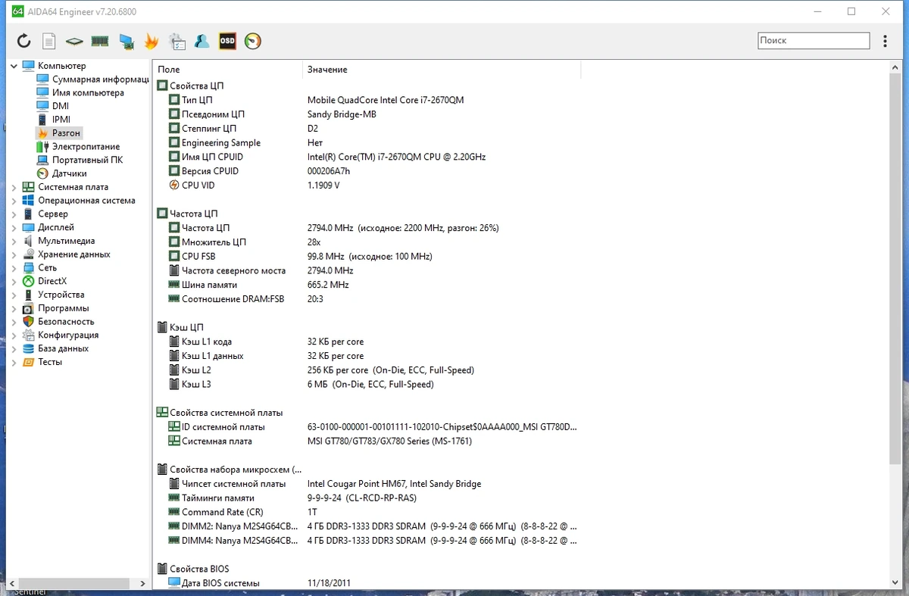Expand the Мультимедиа tree node
The image size is (909, 596).
click(x=14, y=241)
